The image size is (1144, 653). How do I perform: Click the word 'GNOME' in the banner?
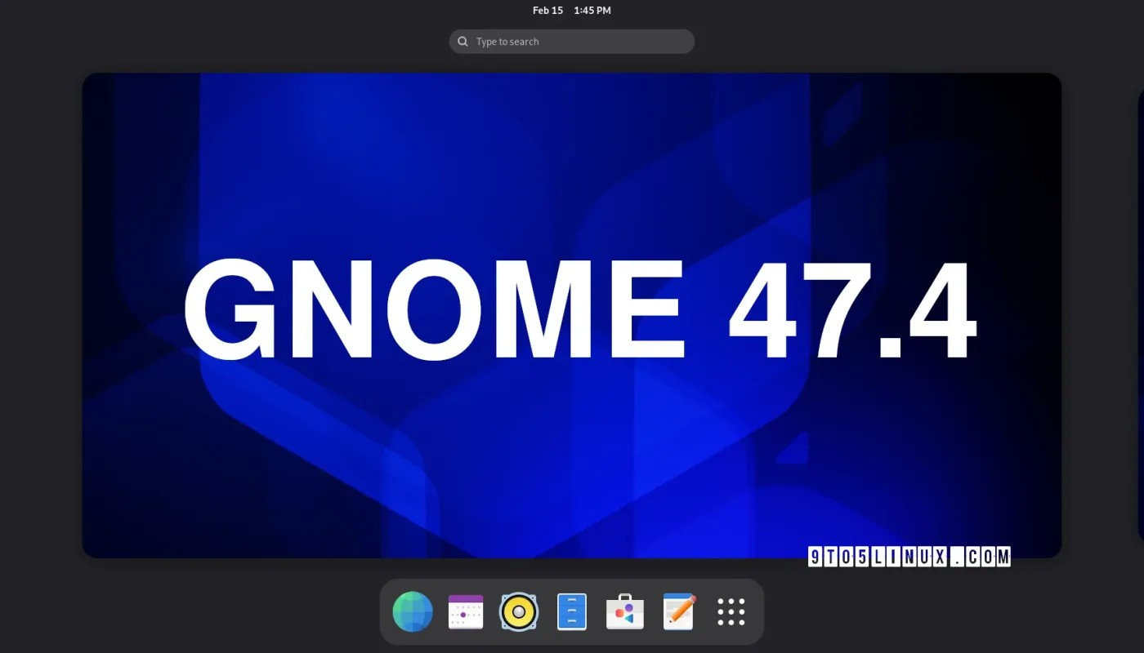pos(433,310)
